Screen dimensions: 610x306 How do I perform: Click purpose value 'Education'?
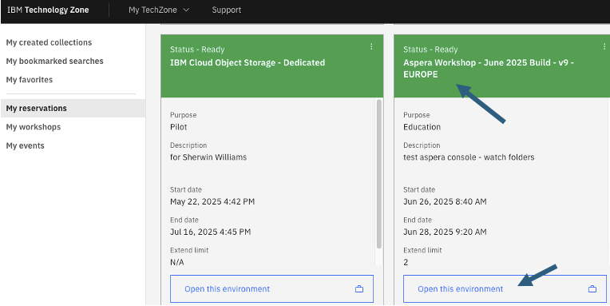click(x=422, y=127)
